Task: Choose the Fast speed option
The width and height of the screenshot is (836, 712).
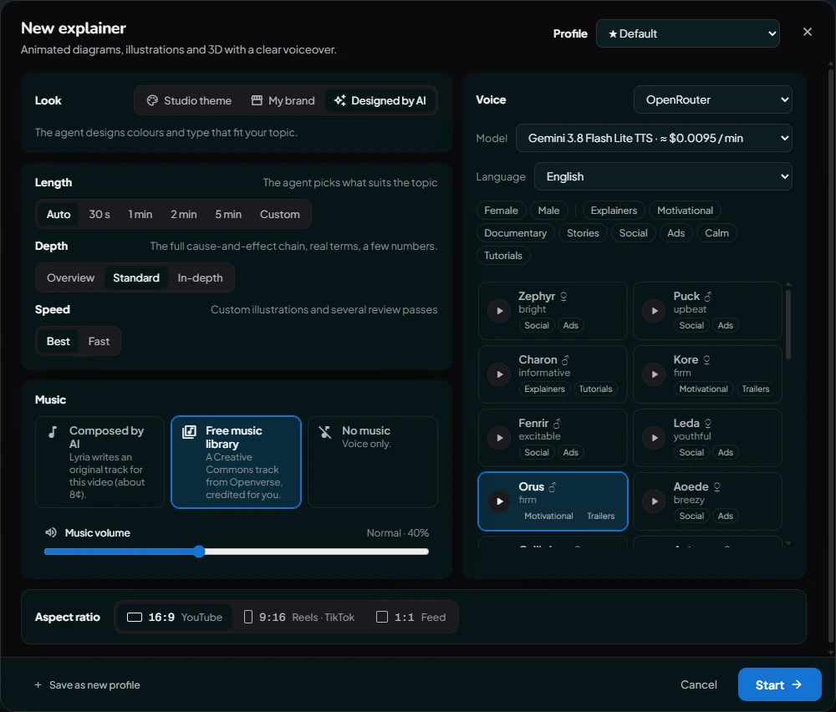Action: [99, 341]
